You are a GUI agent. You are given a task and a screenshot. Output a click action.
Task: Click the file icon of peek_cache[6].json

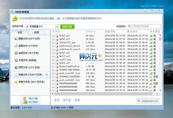pos(57,80)
